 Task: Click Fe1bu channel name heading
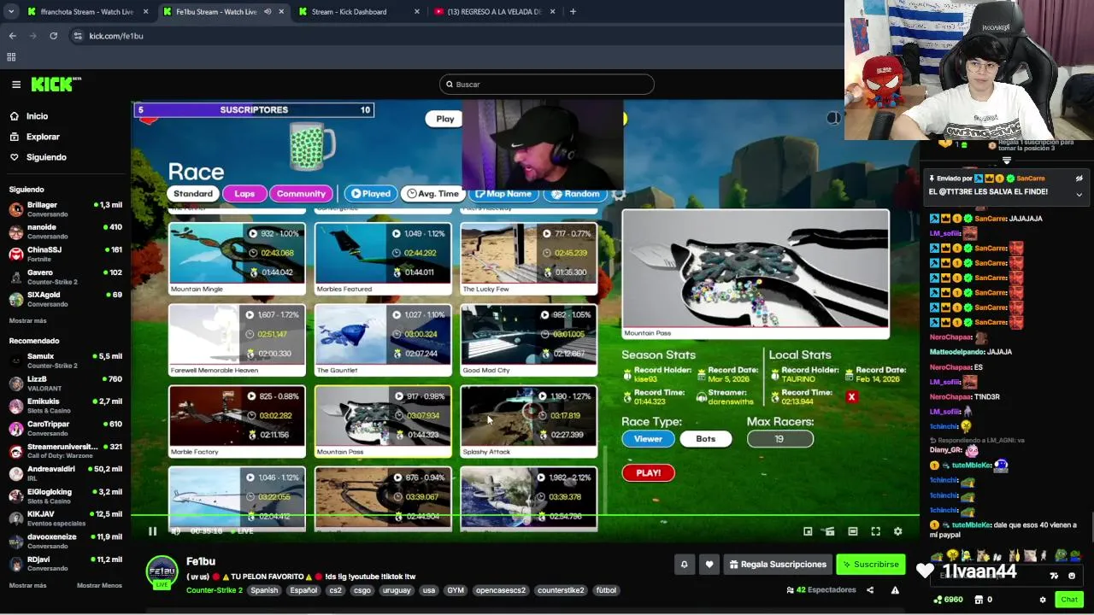pos(201,561)
